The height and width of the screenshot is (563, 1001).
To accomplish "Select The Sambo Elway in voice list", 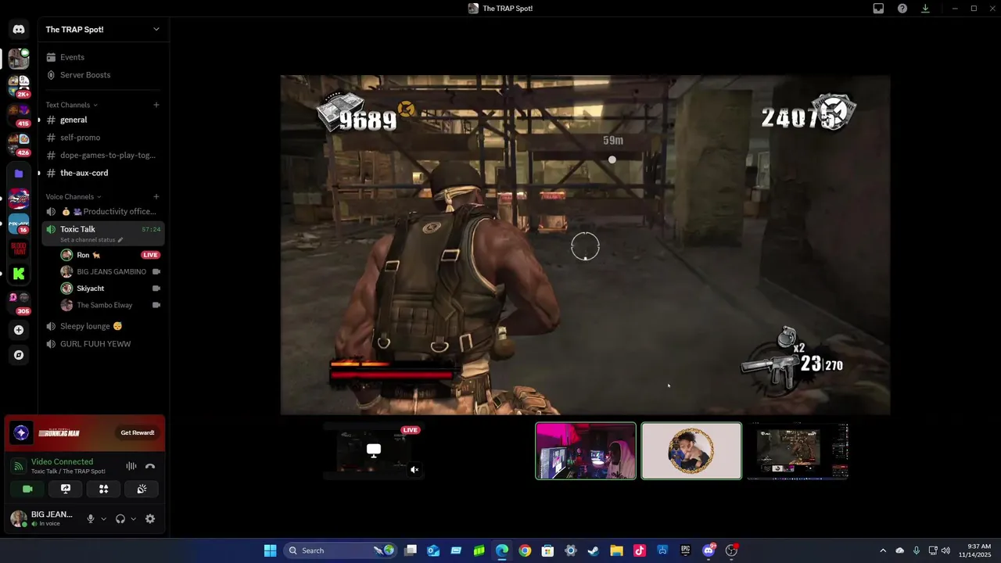I will pyautogui.click(x=109, y=305).
